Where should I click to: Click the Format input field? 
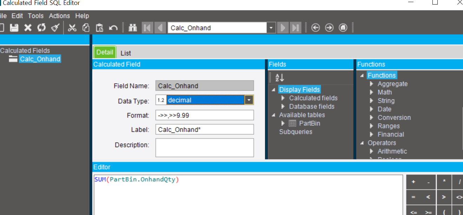point(204,115)
